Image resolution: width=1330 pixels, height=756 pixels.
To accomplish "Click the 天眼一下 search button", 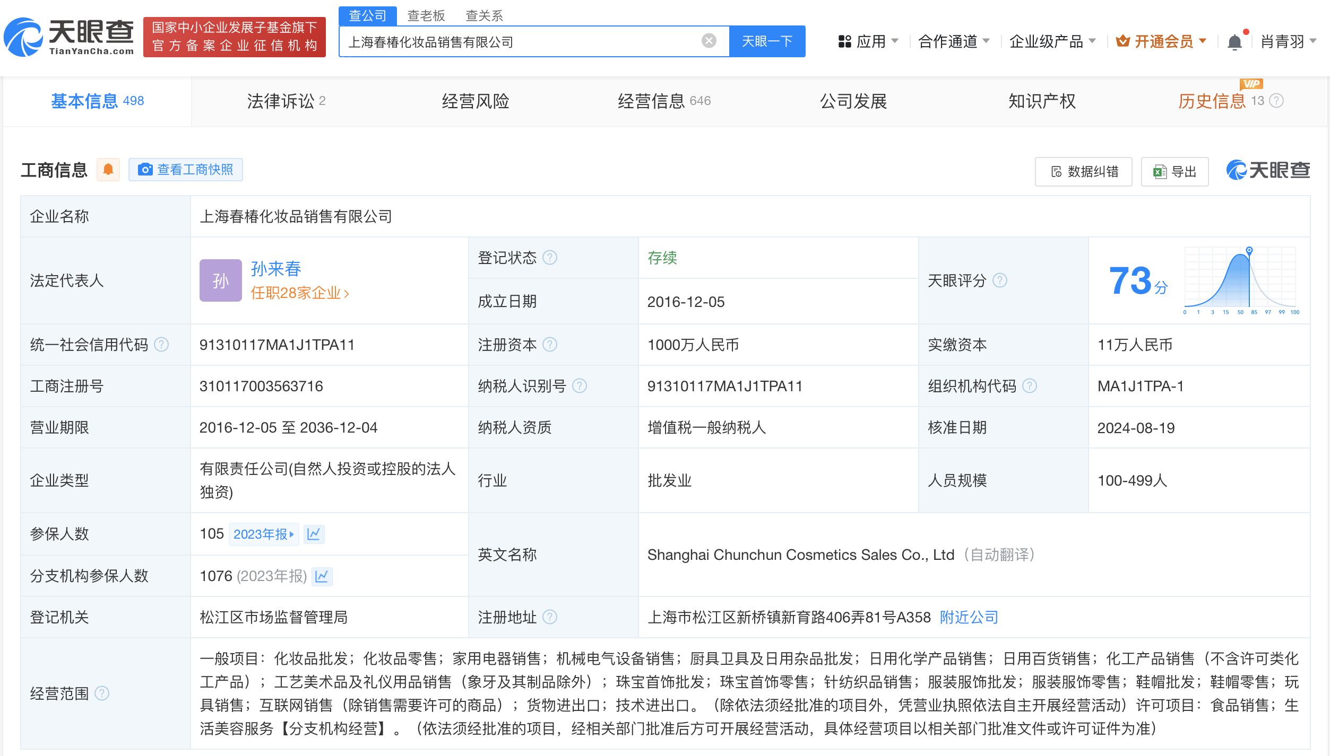I will click(766, 41).
